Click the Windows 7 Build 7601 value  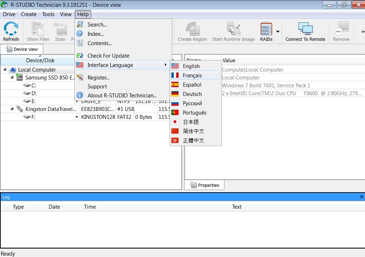coord(266,86)
